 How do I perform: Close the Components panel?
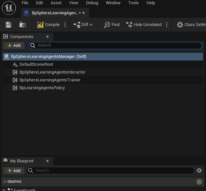(47, 37)
